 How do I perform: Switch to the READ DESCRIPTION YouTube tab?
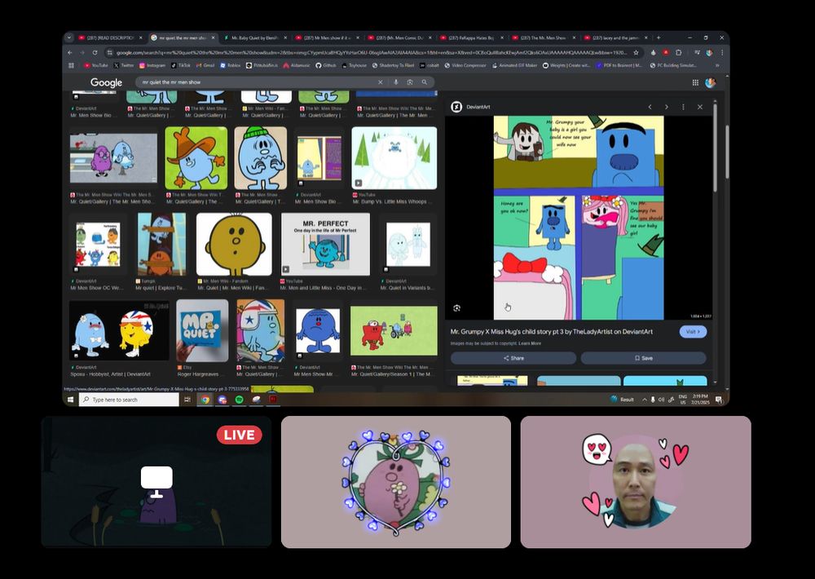110,38
